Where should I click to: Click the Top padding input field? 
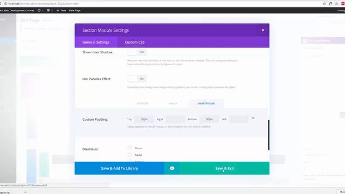[x=144, y=119]
